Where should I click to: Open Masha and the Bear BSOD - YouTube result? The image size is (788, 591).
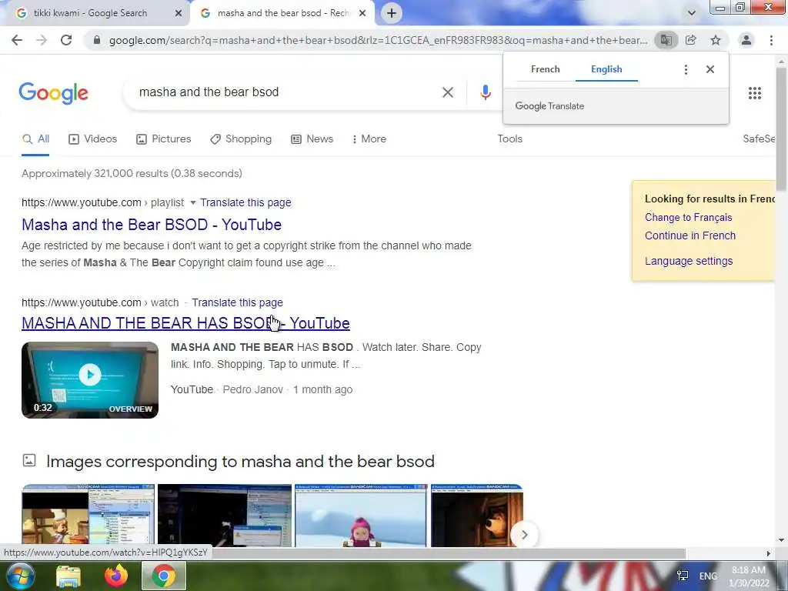(152, 225)
